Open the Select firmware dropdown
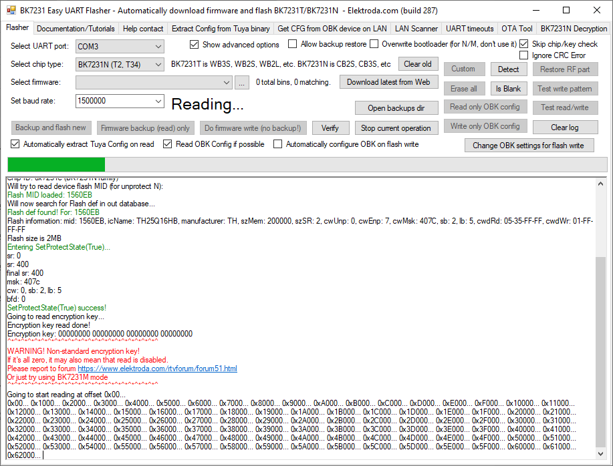The image size is (613, 466). pos(154,82)
